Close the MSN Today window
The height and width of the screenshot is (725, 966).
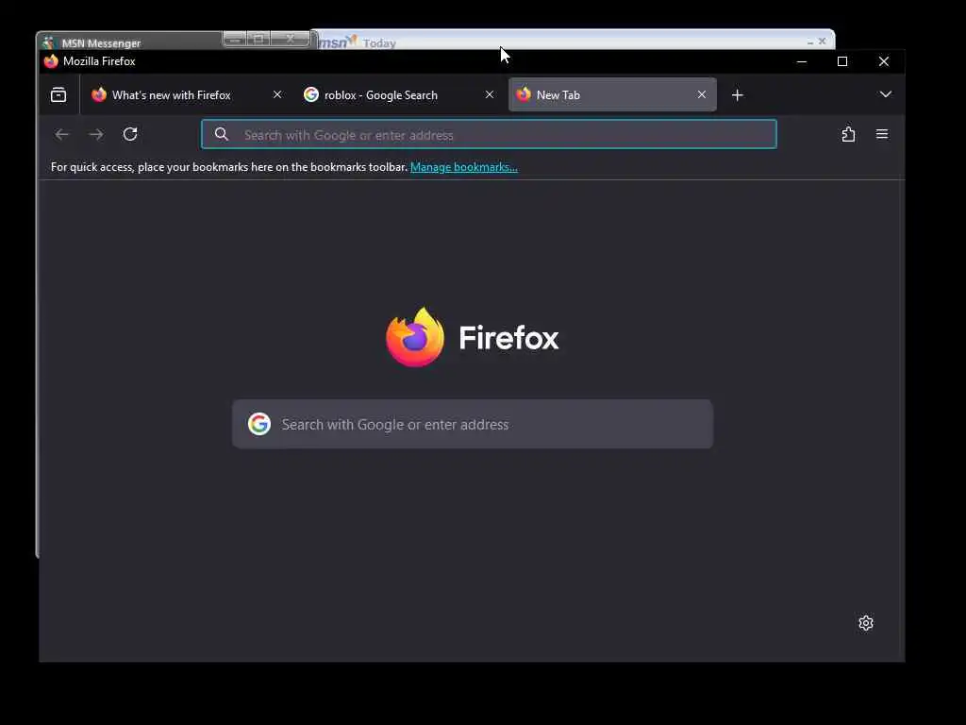click(x=822, y=42)
